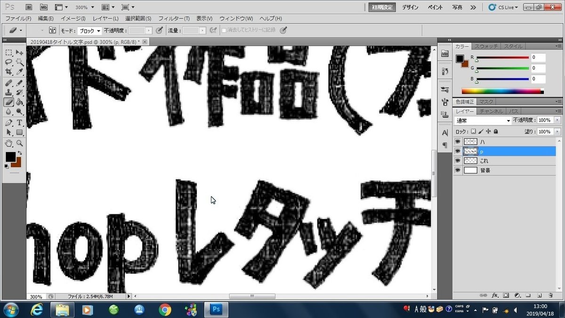Switch to the マスク tab
The image size is (565, 318).
[x=485, y=102]
